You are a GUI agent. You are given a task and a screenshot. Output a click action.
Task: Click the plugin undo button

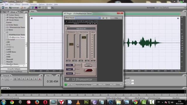[70, 21]
